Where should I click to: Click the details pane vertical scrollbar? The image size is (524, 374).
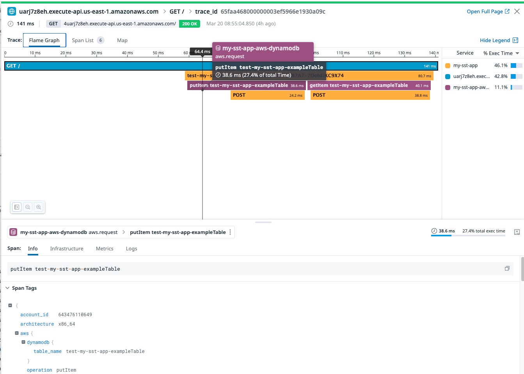(x=522, y=269)
